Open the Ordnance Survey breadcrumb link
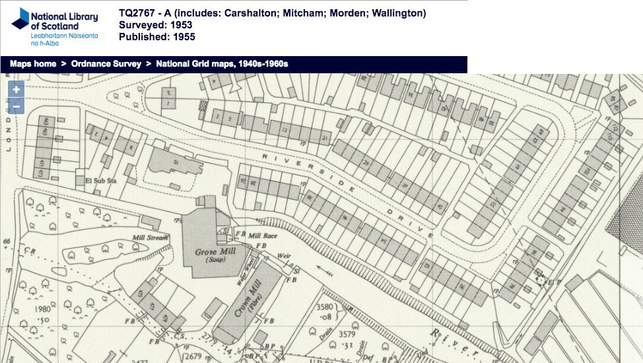Image resolution: width=643 pixels, height=363 pixels. click(x=106, y=64)
